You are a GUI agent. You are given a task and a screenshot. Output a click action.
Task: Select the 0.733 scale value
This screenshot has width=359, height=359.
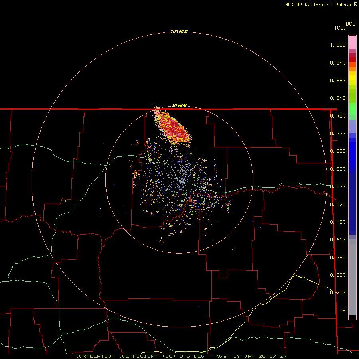click(338, 134)
